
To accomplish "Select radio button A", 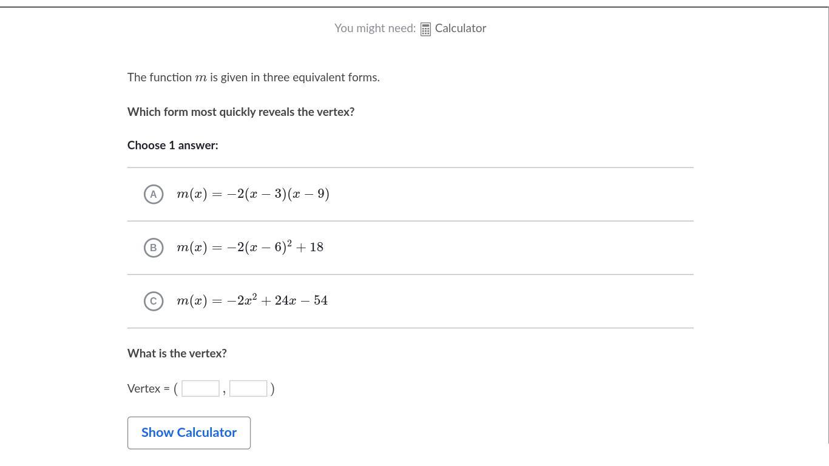I will tap(154, 194).
